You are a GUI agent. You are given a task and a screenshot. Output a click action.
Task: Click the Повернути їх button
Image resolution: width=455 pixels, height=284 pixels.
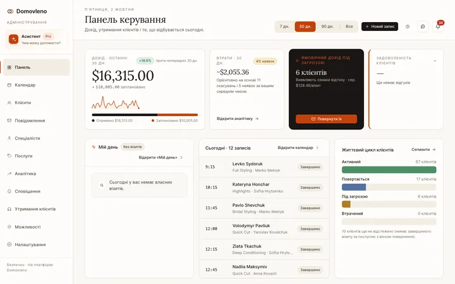pos(326,119)
